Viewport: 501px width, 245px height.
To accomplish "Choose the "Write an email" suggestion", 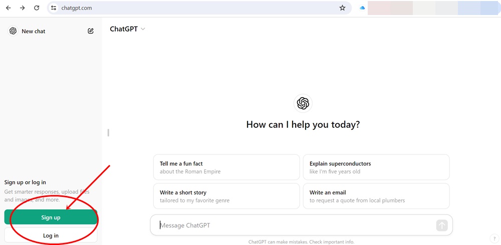I will click(x=376, y=196).
